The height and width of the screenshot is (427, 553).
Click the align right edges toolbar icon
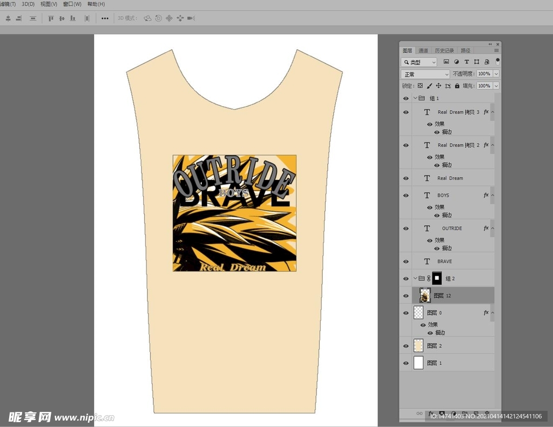(x=19, y=18)
